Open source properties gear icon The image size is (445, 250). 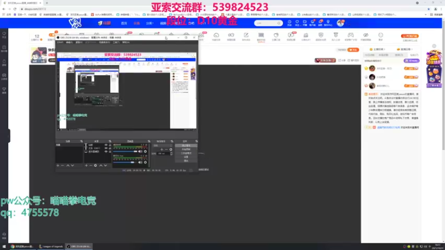(x=95, y=166)
